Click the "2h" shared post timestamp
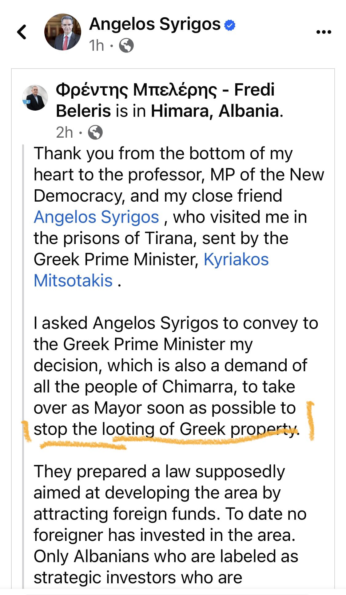Viewport: 346px width, 595px height. tap(64, 133)
